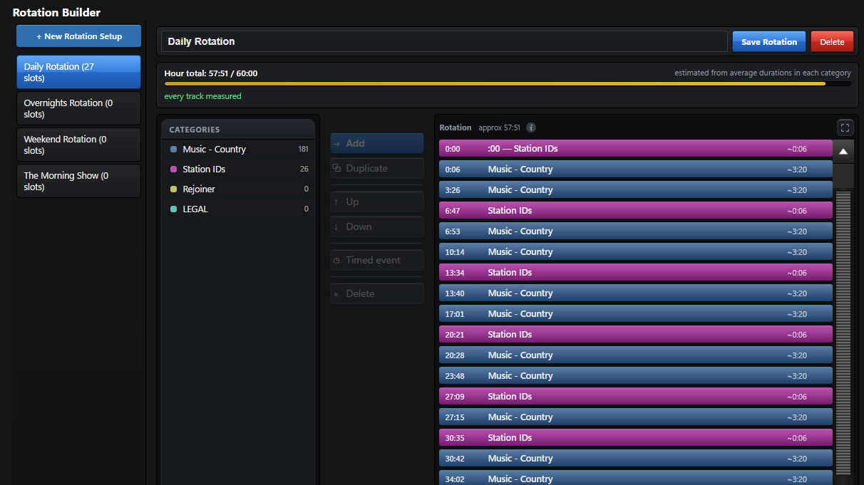This screenshot has height=485, width=864.
Task: Select the 27:09 Station IDs slot
Action: click(636, 397)
